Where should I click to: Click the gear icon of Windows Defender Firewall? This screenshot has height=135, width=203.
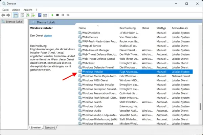pos(80,67)
